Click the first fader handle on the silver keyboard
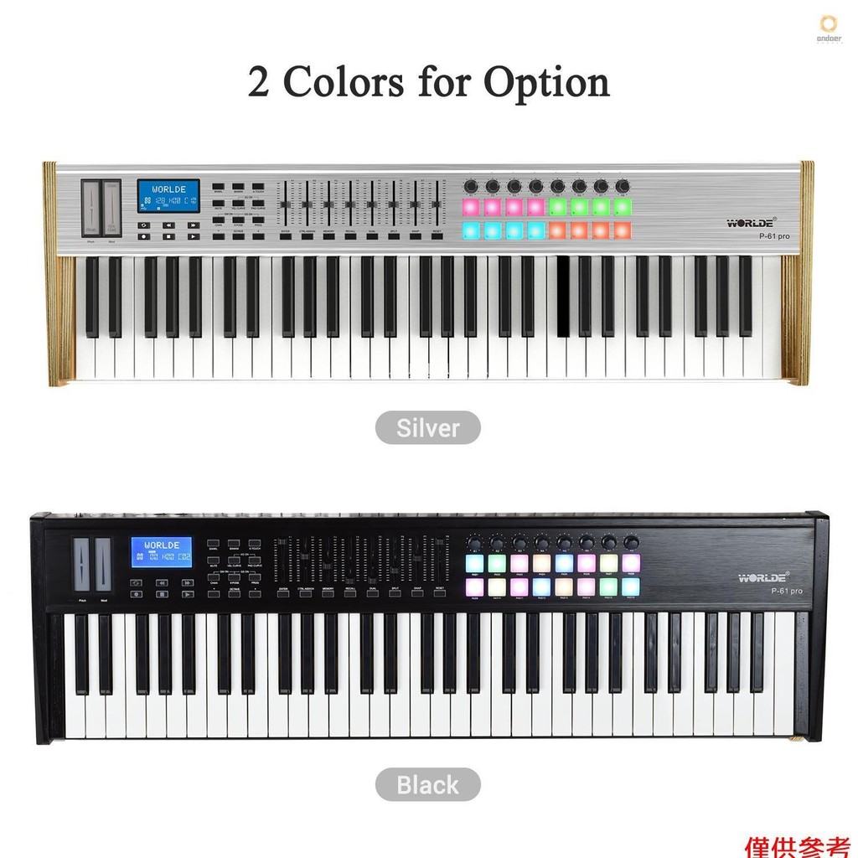Viewport: 858px width, 858px height. click(285, 204)
